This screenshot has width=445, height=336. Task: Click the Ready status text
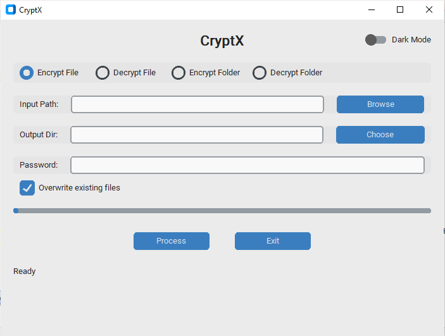(25, 271)
